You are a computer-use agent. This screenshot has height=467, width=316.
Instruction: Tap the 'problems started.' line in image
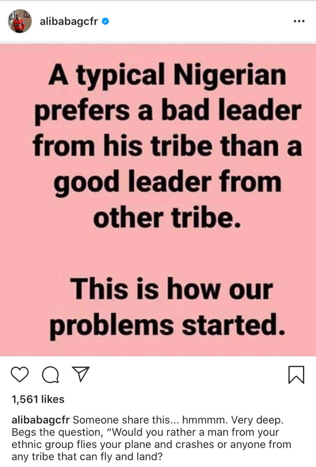tap(167, 325)
